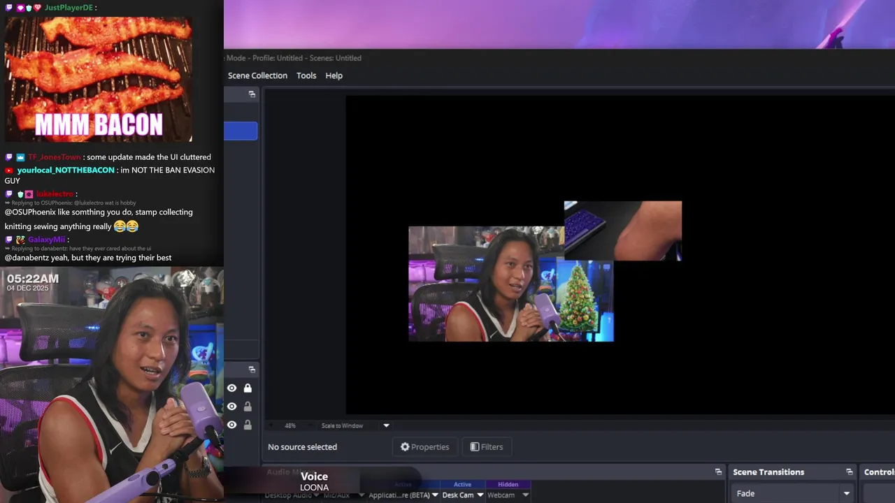Image resolution: width=895 pixels, height=503 pixels.
Task: Click username JustPlayerDE in chat
Action: click(x=69, y=8)
